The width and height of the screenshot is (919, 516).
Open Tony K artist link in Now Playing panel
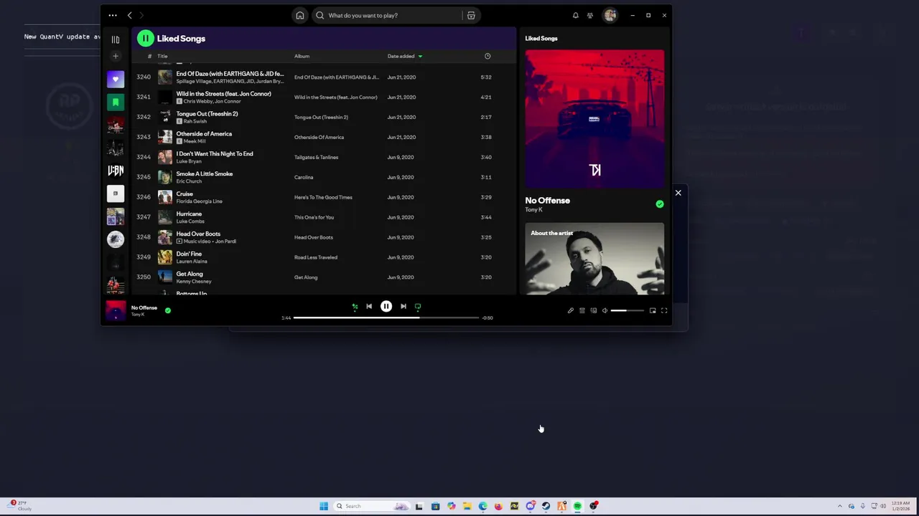coord(533,209)
